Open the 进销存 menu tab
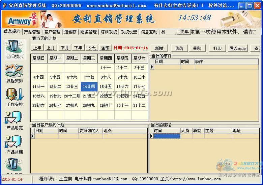263x185 pixels. tap(70, 32)
